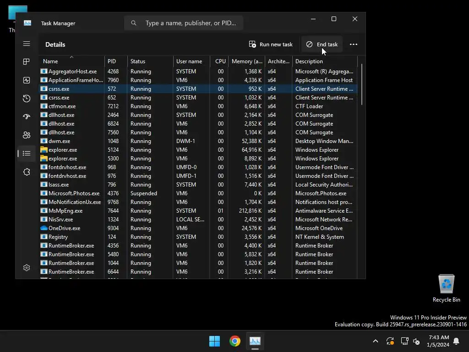
Task: Select fontdrvhost.exe with PID 968
Action: tap(198, 167)
